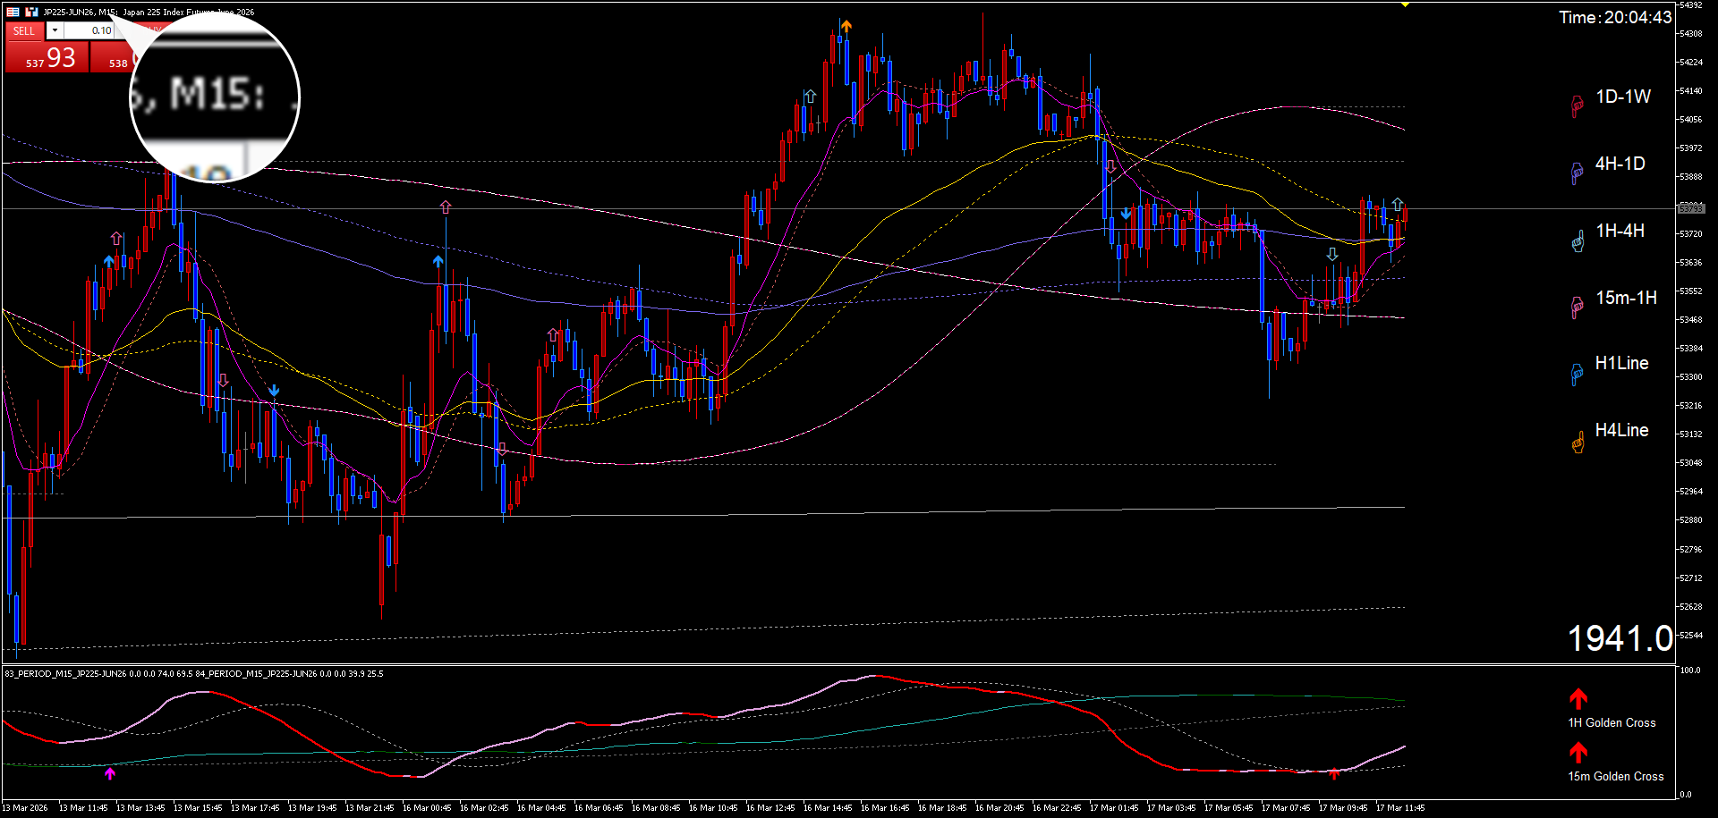1718x818 pixels.
Task: Open the lot volume dropdown arrow
Action: tap(55, 30)
